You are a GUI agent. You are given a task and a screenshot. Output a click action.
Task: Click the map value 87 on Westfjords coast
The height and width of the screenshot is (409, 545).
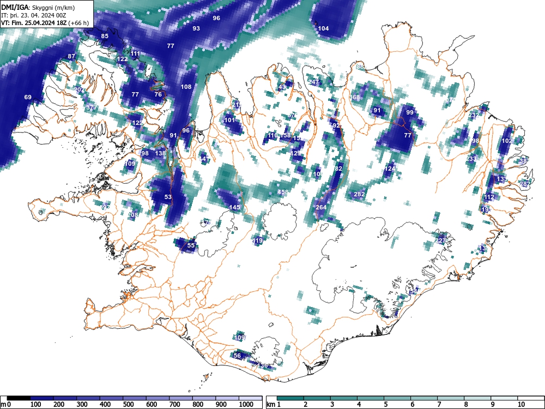71,56
